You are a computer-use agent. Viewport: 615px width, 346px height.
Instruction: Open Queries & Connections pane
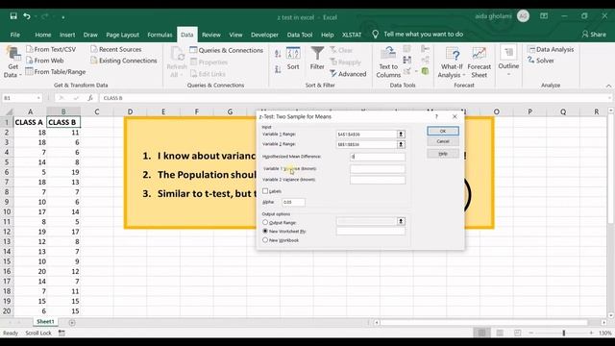[227, 50]
